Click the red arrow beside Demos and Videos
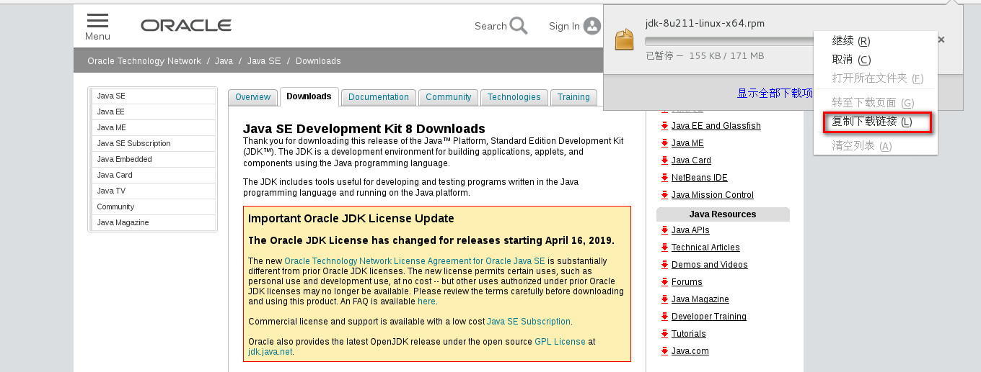Screen dimensions: 981x372 tap(664, 265)
